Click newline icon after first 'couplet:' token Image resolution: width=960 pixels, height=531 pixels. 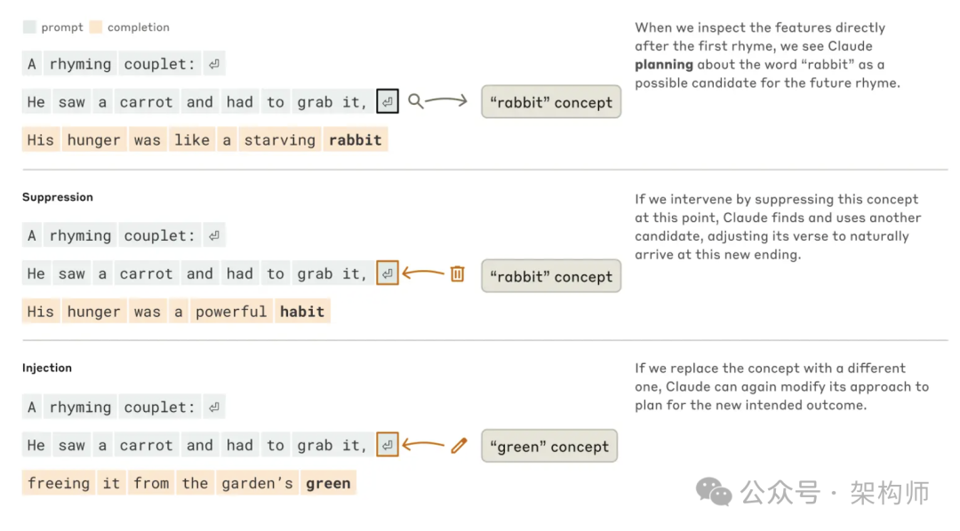pyautogui.click(x=214, y=64)
